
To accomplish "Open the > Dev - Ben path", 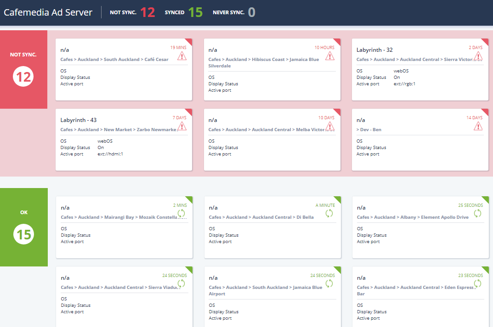I will [369, 130].
